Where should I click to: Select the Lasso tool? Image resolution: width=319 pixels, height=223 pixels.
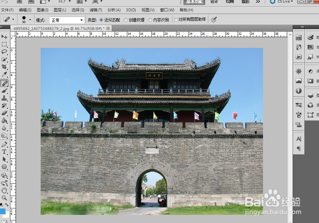[x=4, y=52]
